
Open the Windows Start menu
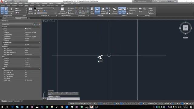[2, 107]
